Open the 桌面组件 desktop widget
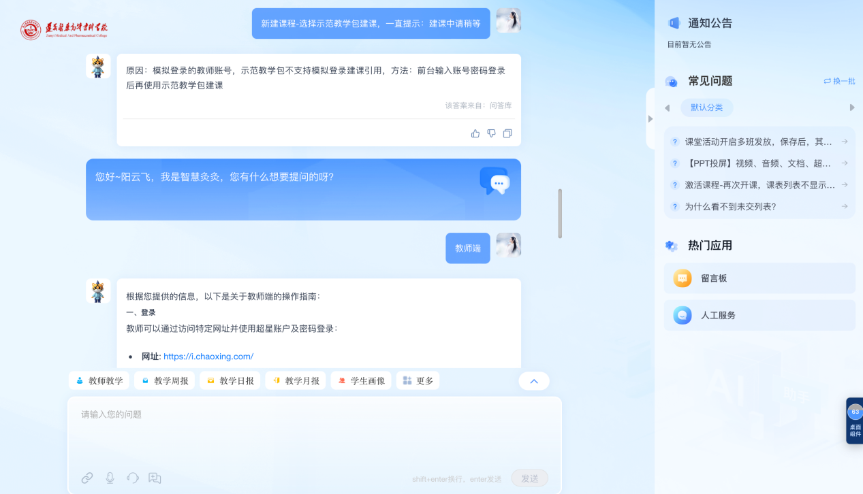 coord(855,421)
